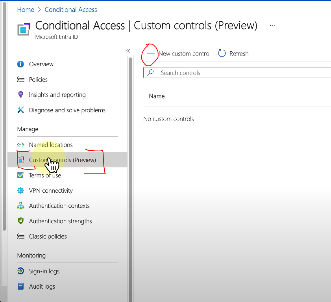Go to Home breadcrumb link
This screenshot has width=331, height=302.
tap(26, 9)
